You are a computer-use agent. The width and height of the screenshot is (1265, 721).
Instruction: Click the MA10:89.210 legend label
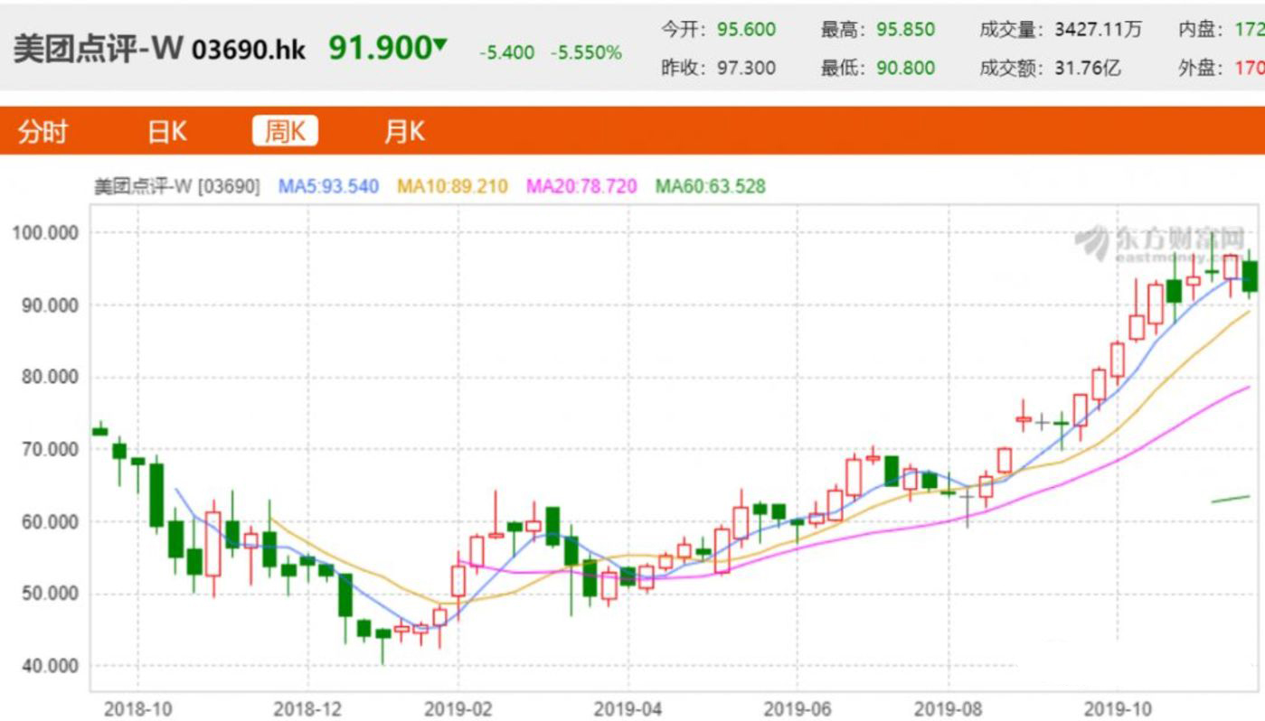pos(453,187)
